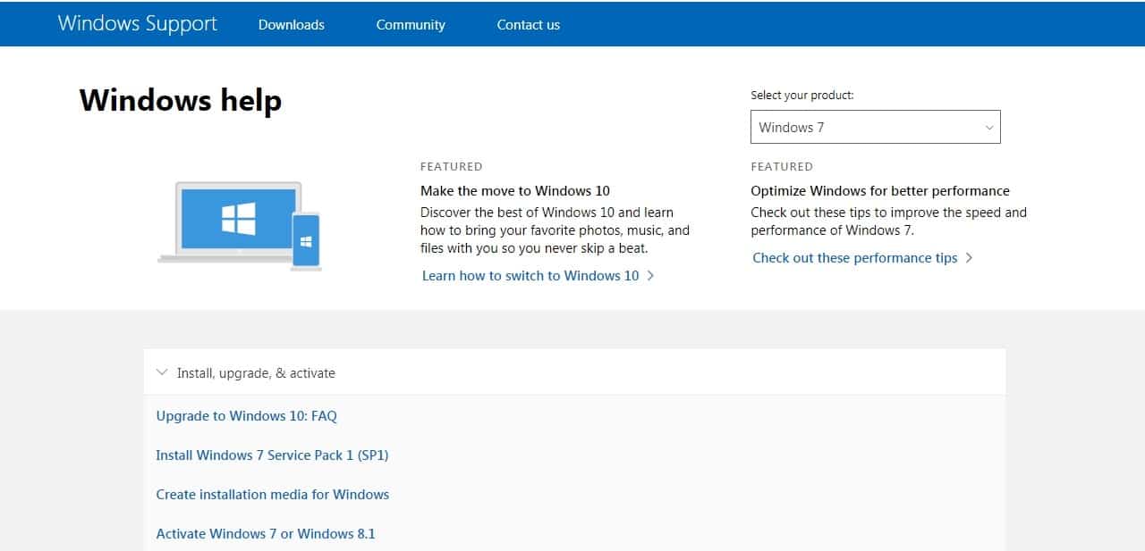
Task: Click Learn how to switch to Windows 10
Action: pyautogui.click(x=530, y=276)
